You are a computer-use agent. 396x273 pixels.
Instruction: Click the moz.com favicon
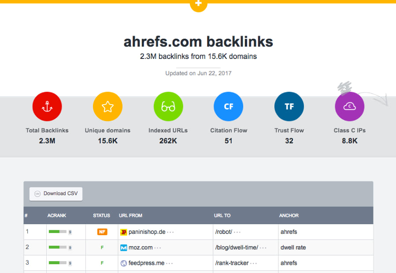[123, 248]
